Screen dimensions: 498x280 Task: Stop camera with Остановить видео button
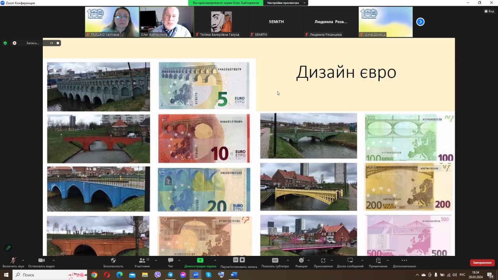[x=41, y=261]
